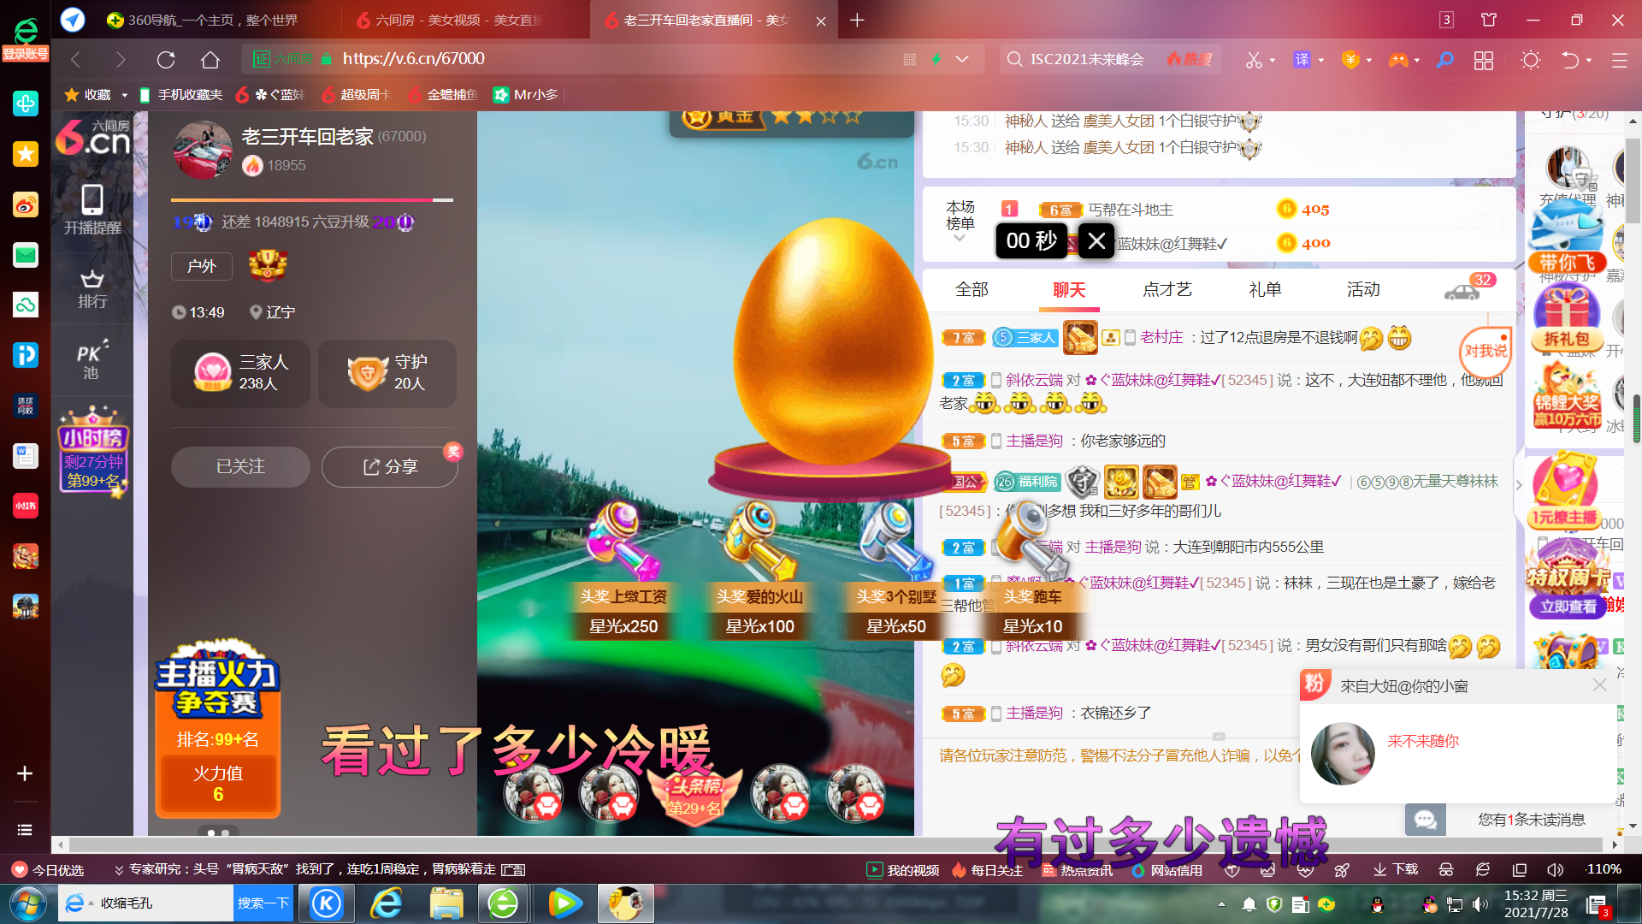Image resolution: width=1642 pixels, height=924 pixels.
Task: Open 金蟾捕鱼 bookmark
Action: click(x=443, y=95)
